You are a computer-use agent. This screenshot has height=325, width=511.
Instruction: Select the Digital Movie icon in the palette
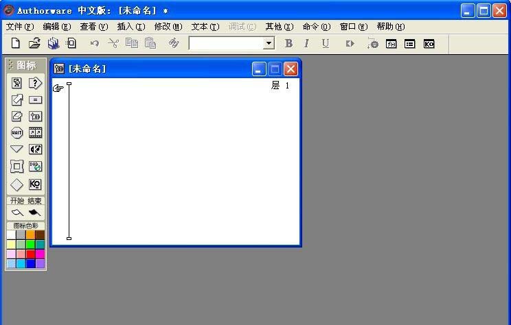[35, 132]
